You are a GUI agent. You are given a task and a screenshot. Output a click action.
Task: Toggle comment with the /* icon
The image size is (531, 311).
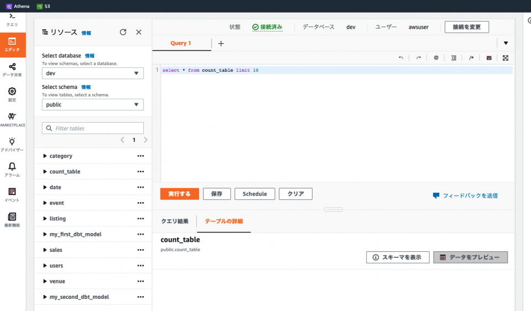tap(471, 58)
